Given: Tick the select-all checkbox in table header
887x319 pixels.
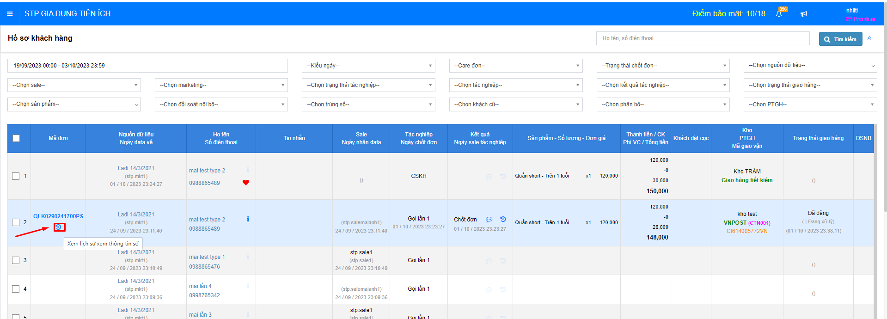Looking at the screenshot, I should [x=16, y=138].
